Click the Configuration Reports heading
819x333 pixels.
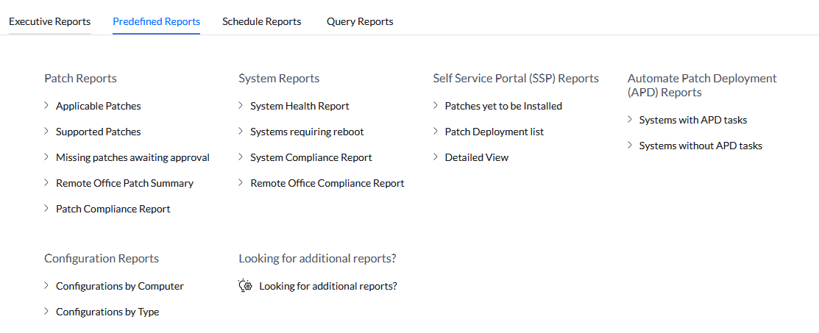[x=102, y=258]
